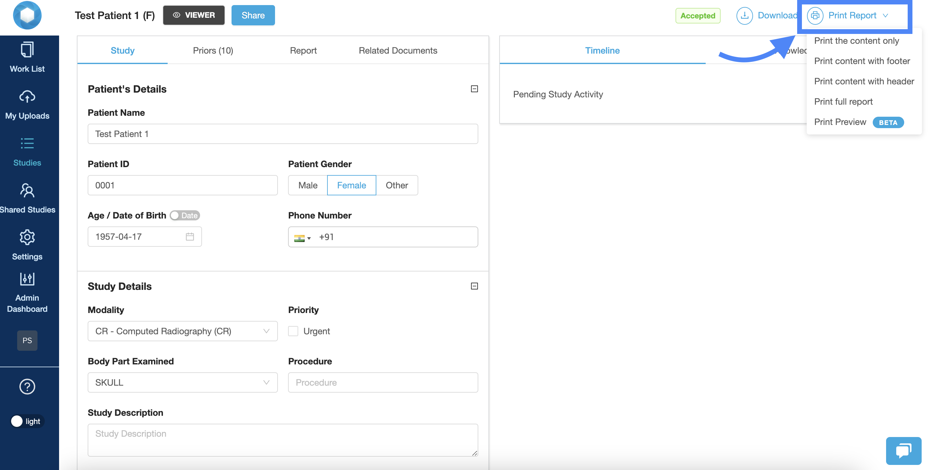Image resolution: width=928 pixels, height=470 pixels.
Task: Click the help question mark icon
Action: click(x=27, y=387)
